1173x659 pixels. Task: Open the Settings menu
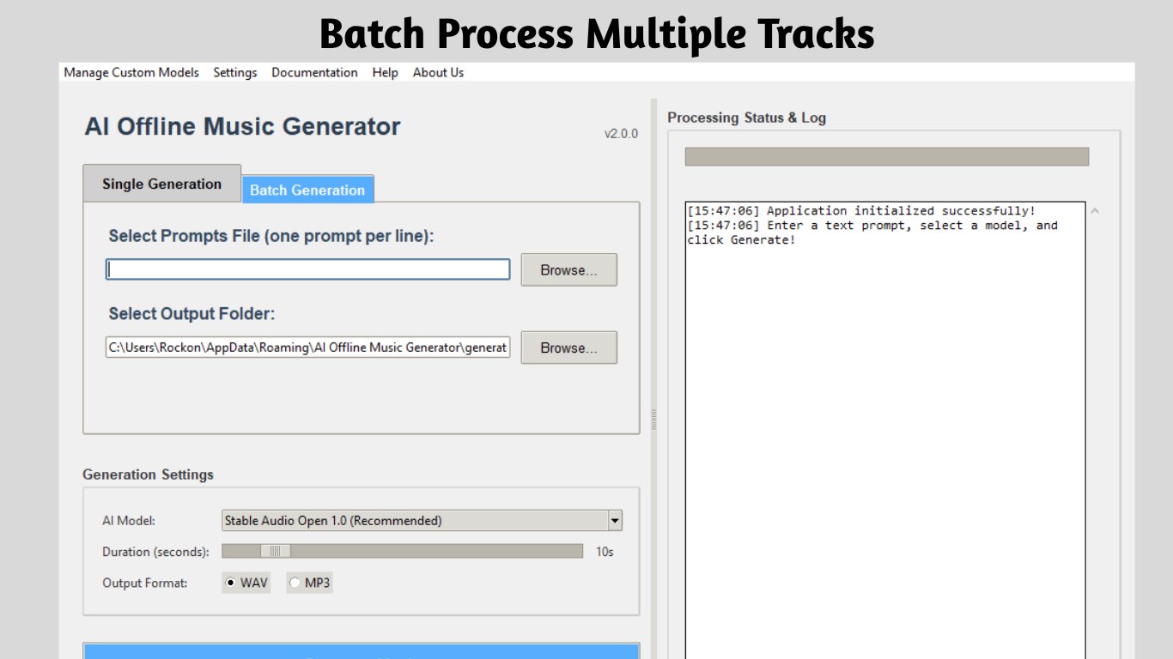[x=234, y=72]
